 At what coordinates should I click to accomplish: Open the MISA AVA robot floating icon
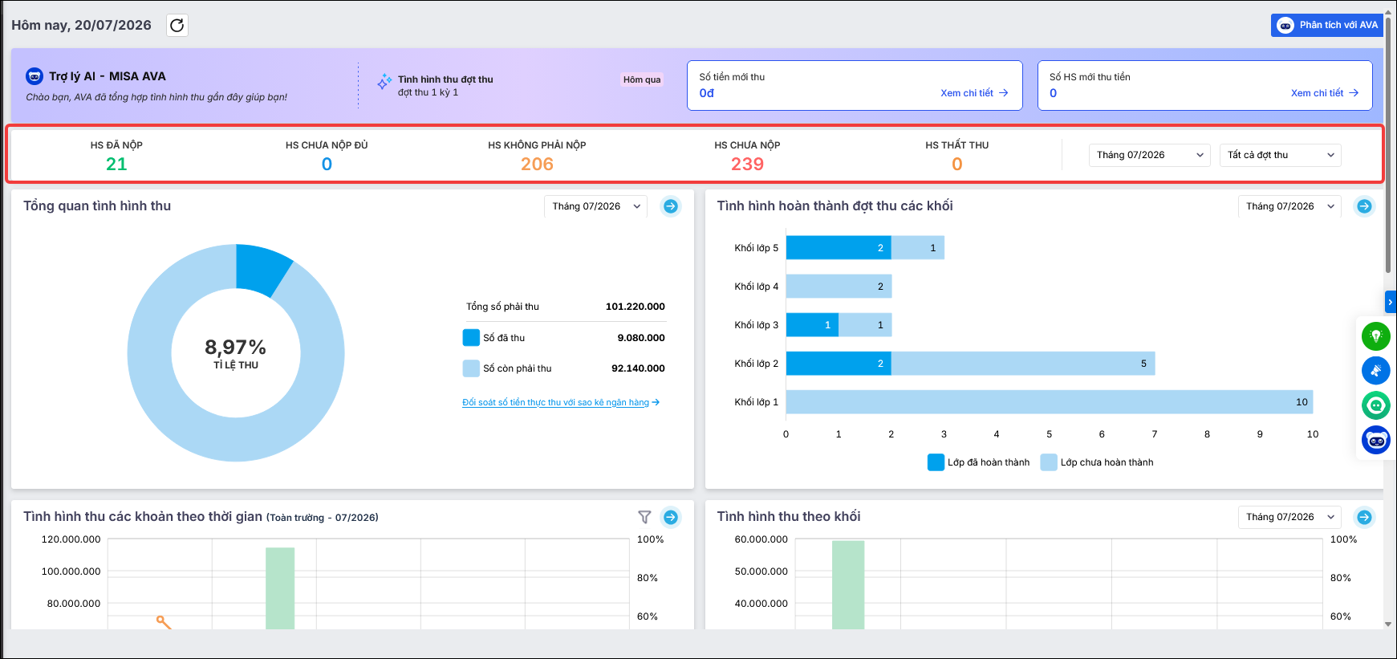tap(1375, 440)
